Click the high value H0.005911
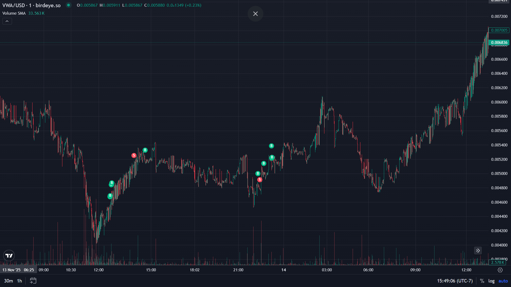511x287 pixels. (109, 5)
